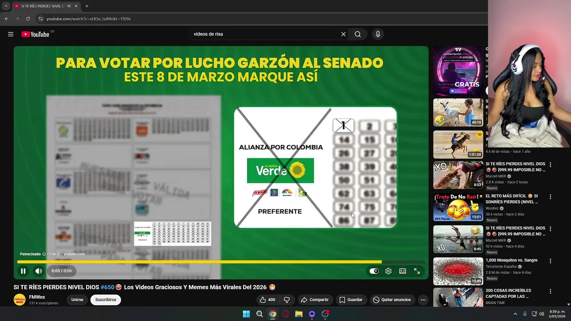
Task: Click the browser address bar URL
Action: click(89, 19)
